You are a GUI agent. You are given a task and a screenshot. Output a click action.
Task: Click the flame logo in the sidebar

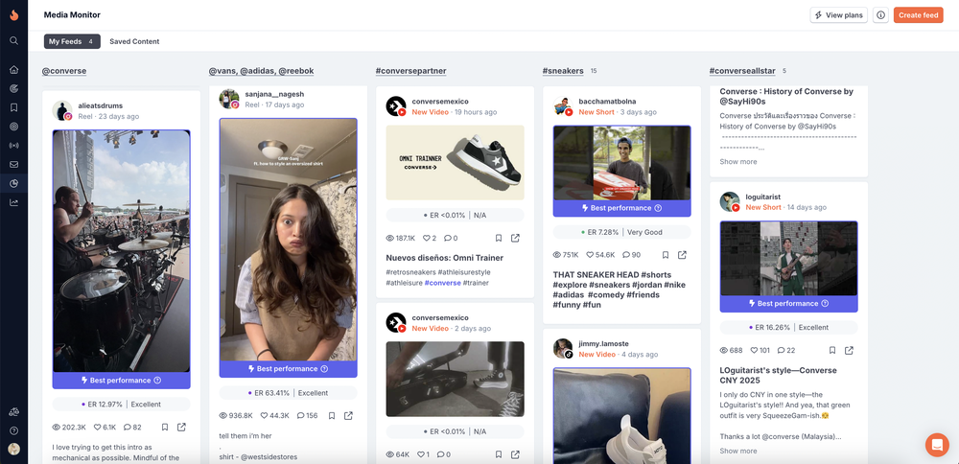[x=14, y=15]
